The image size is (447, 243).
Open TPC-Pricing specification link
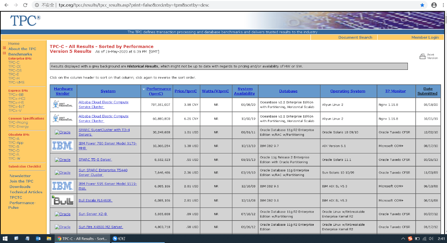click(18, 122)
